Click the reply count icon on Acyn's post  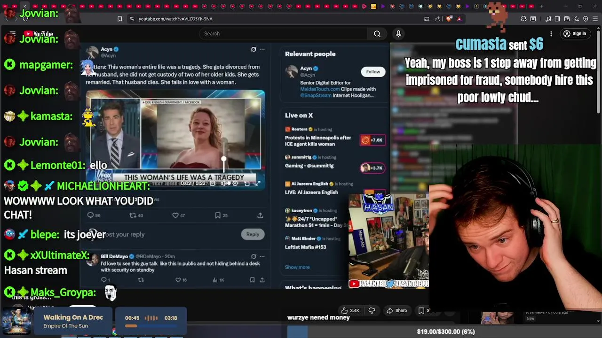pyautogui.click(x=91, y=215)
